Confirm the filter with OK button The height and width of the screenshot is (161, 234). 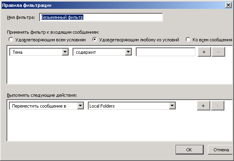coord(190,150)
